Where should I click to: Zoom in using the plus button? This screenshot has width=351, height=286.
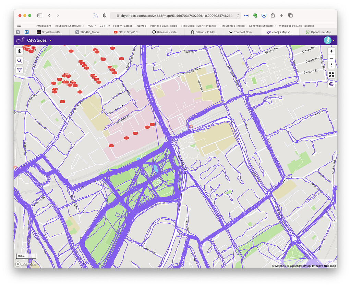point(331,51)
